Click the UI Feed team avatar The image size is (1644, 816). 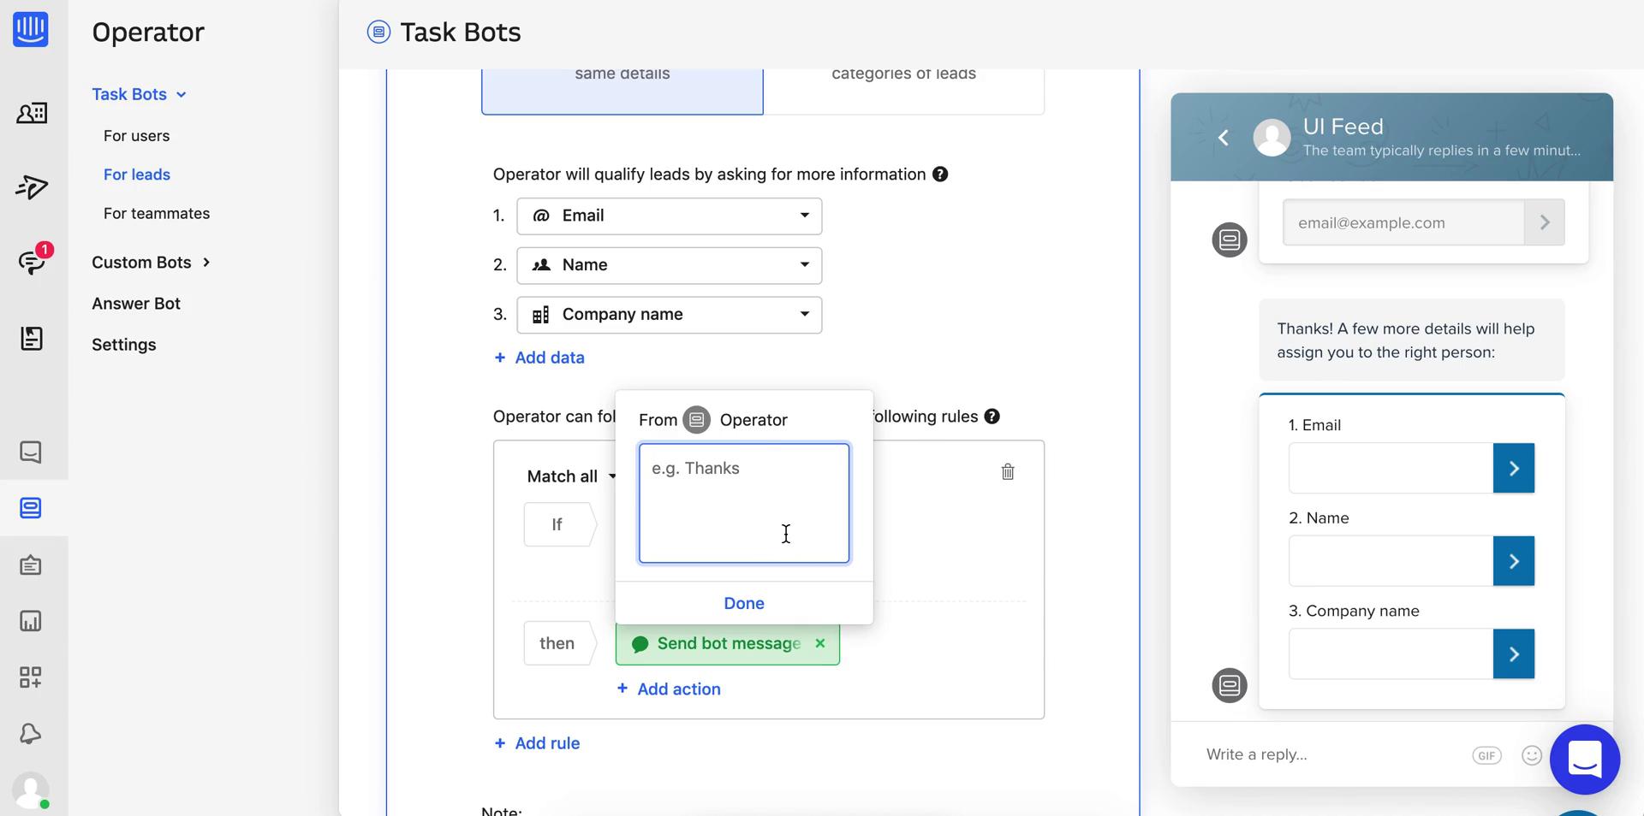(x=1272, y=138)
